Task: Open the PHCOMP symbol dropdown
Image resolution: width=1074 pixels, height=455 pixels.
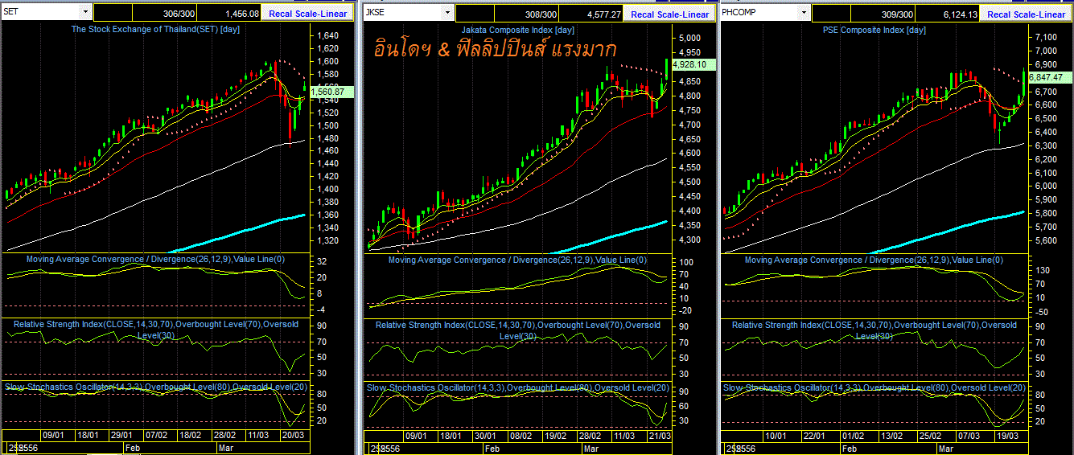Action: tap(803, 12)
